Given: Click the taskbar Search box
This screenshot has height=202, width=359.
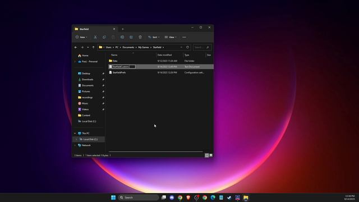Looking at the screenshot, I should 139,198.
